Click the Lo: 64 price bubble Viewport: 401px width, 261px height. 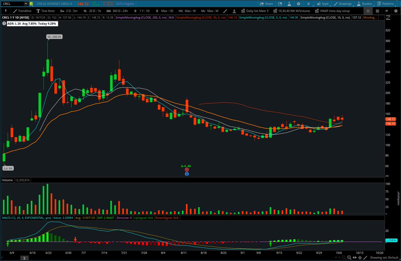(x=8, y=168)
